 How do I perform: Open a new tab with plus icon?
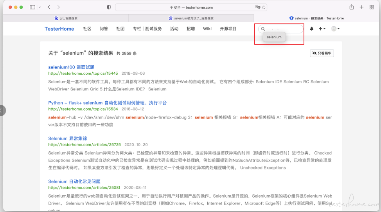coord(361,7)
